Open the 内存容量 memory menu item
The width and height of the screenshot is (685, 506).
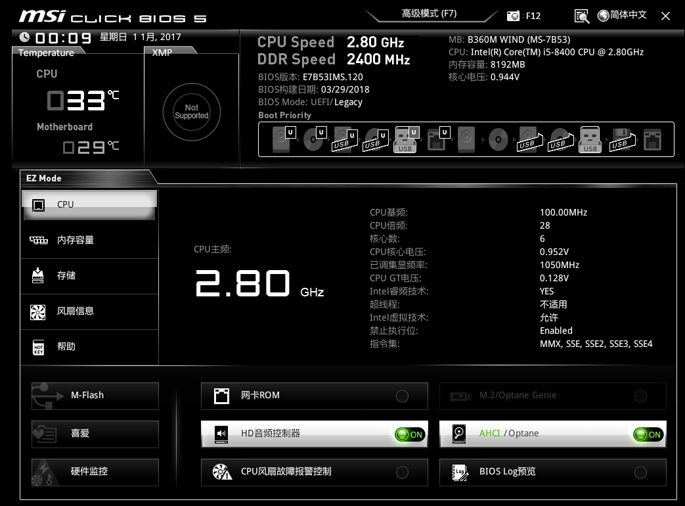click(x=89, y=241)
